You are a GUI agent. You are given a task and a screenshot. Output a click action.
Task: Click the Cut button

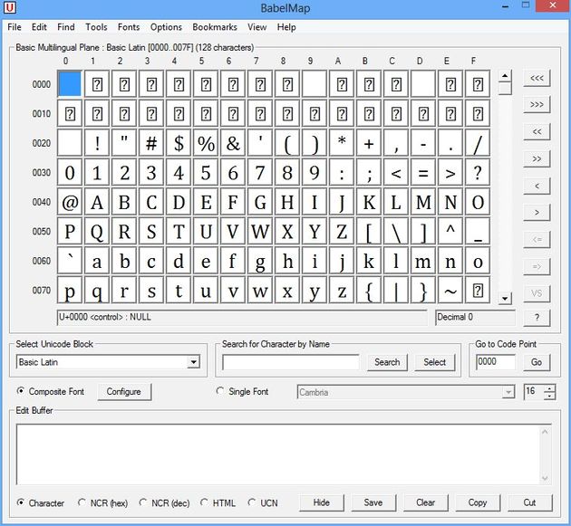[x=529, y=502]
